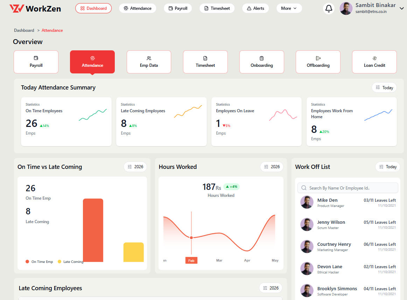The width and height of the screenshot is (407, 300).
Task: Click the WorkZen logo
Action: [35, 8]
